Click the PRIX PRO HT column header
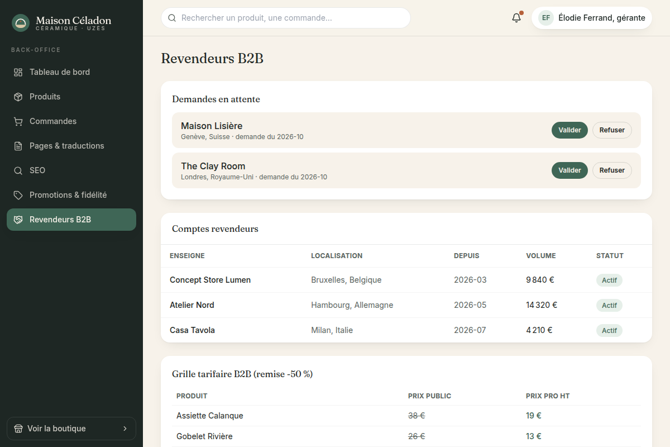Screen dimensions: 670x447 click(548, 396)
